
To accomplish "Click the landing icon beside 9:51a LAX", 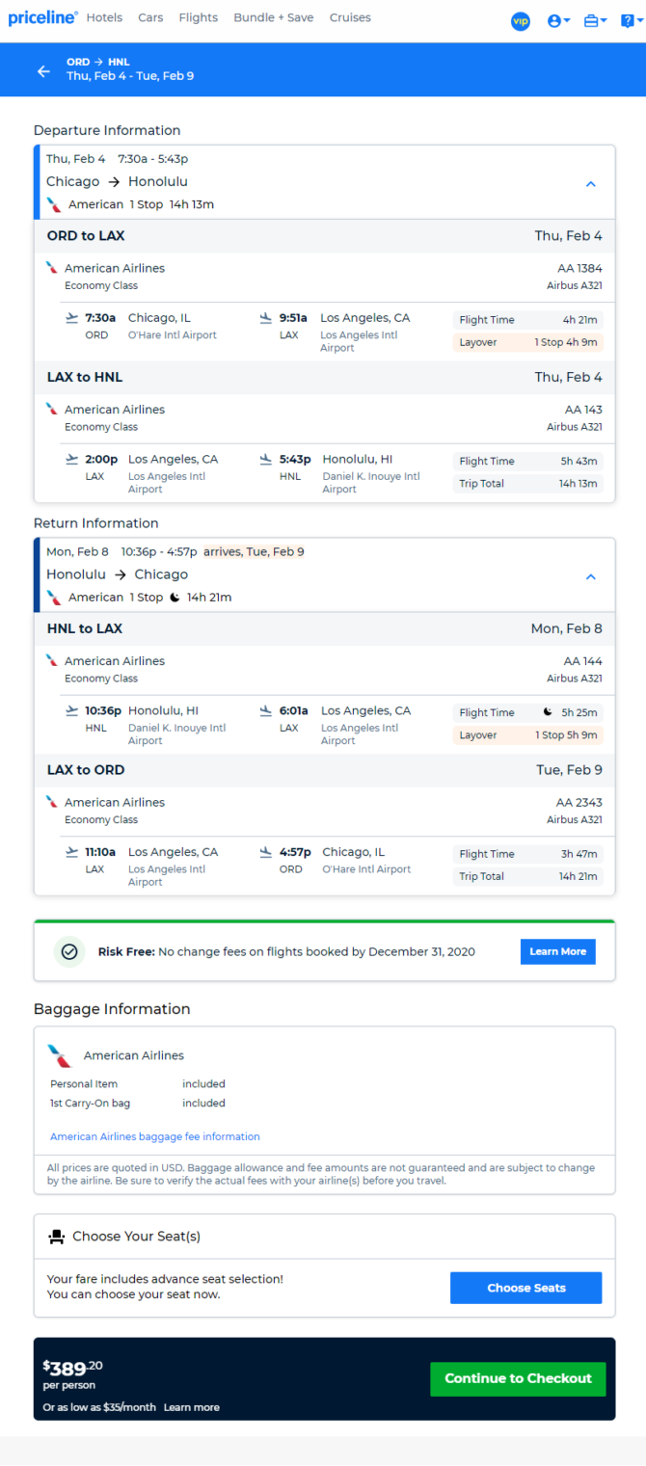I will coord(266,318).
